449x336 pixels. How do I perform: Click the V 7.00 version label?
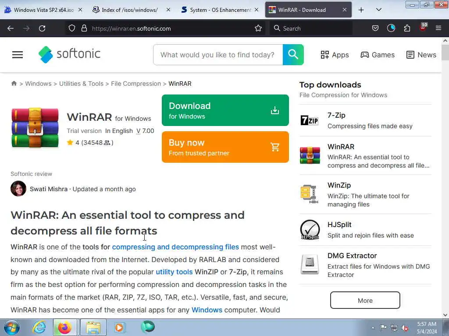(x=145, y=131)
